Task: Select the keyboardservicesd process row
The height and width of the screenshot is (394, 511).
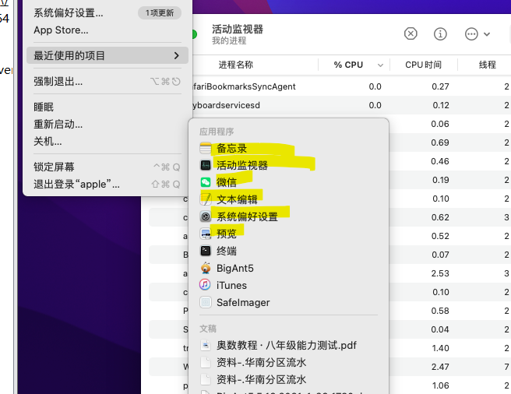Action: (x=352, y=105)
